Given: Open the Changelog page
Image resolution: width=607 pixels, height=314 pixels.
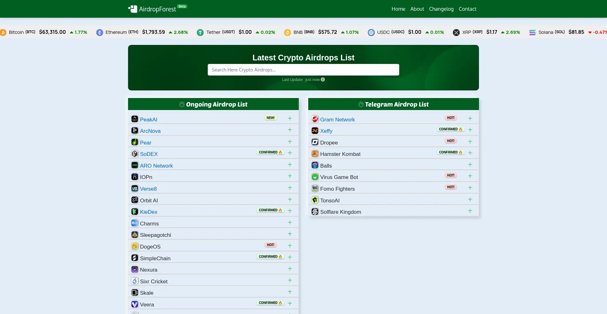Looking at the screenshot, I should pos(441,9).
